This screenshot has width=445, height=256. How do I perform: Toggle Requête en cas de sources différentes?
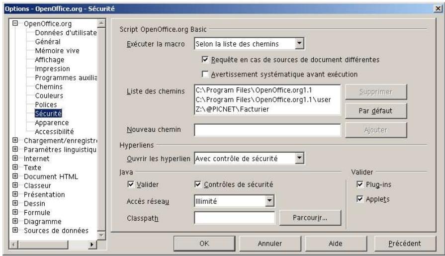pos(205,60)
